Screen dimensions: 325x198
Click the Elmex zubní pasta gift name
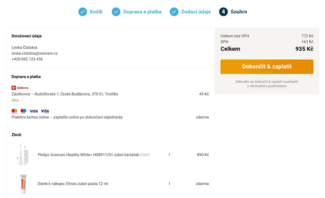pos(73,184)
